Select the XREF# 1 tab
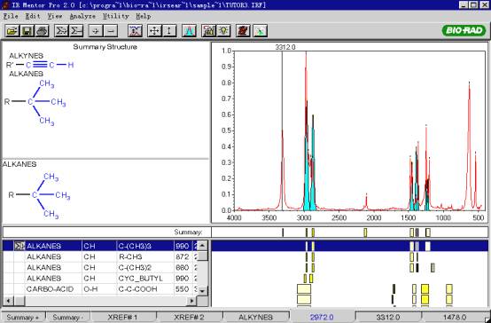Screen dimensions: 491x323 [x=122, y=317]
